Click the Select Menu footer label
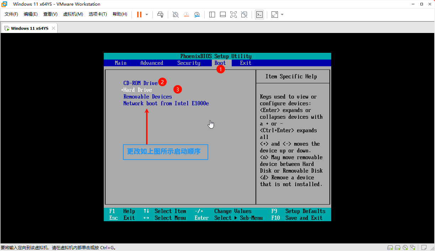This screenshot has height=251, width=435. [170, 218]
